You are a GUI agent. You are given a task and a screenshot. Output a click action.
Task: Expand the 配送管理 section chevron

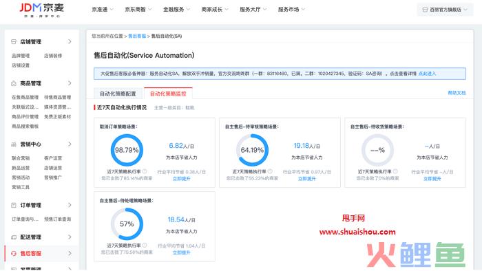click(70, 237)
